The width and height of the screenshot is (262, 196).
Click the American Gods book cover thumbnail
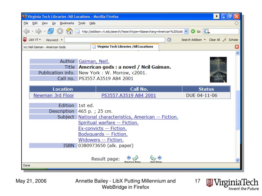tap(218, 70)
